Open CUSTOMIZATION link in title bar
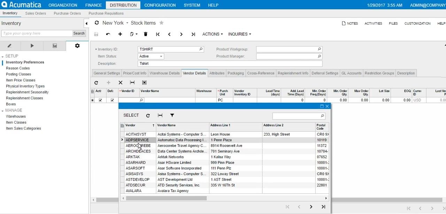Screen dimensions: 446x214 pyautogui.click(x=417, y=23)
